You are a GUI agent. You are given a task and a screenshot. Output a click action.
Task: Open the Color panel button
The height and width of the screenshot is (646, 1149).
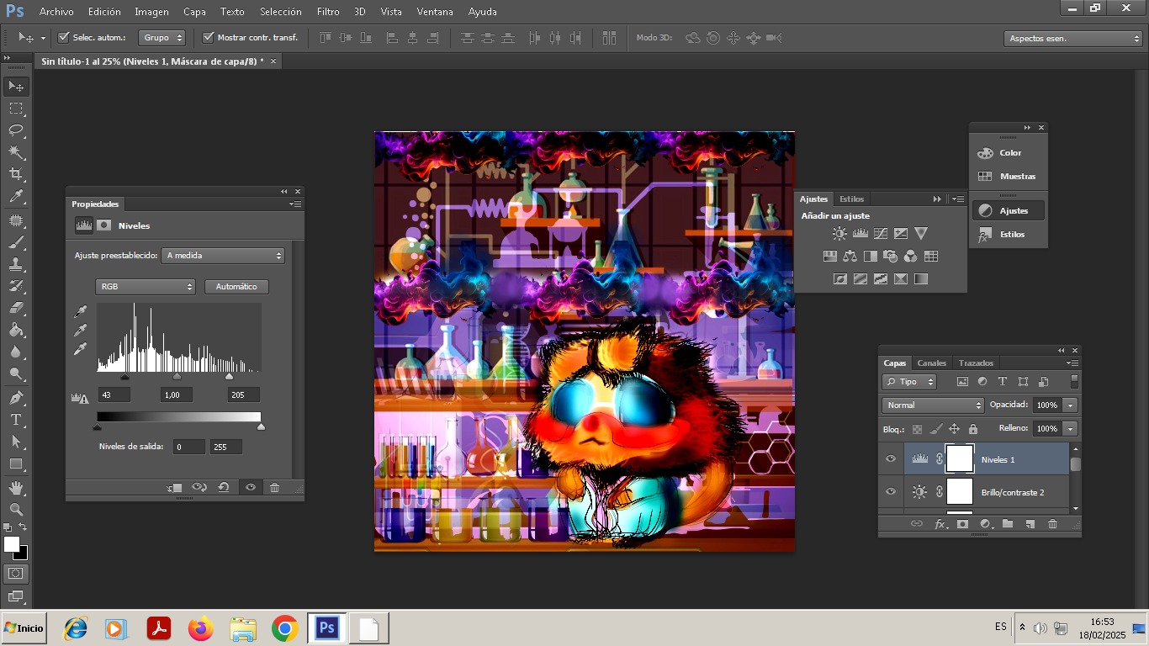(1009, 153)
